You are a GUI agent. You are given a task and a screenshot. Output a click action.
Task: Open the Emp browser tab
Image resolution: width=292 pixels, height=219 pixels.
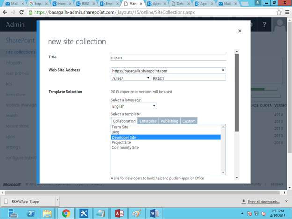coord(109,4)
